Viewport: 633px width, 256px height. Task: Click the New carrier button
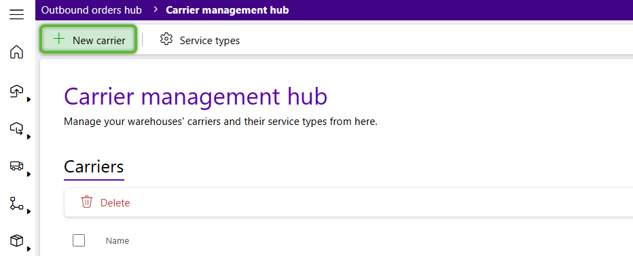(89, 39)
